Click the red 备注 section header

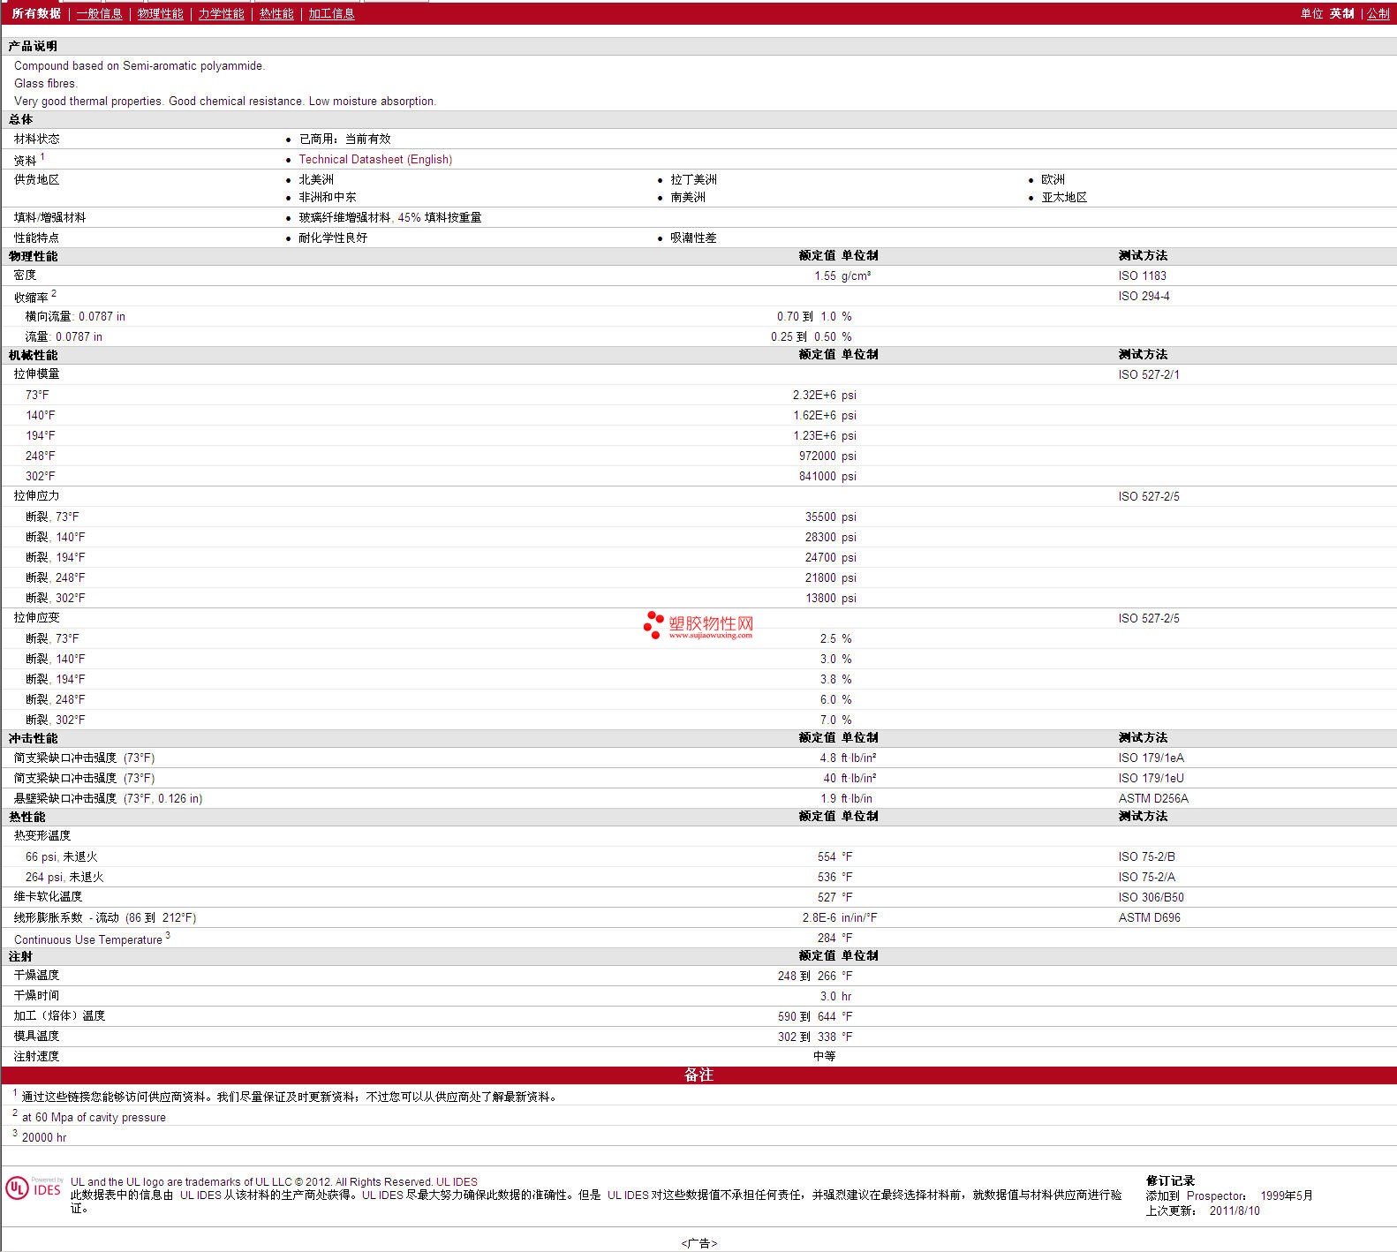pyautogui.click(x=698, y=1075)
